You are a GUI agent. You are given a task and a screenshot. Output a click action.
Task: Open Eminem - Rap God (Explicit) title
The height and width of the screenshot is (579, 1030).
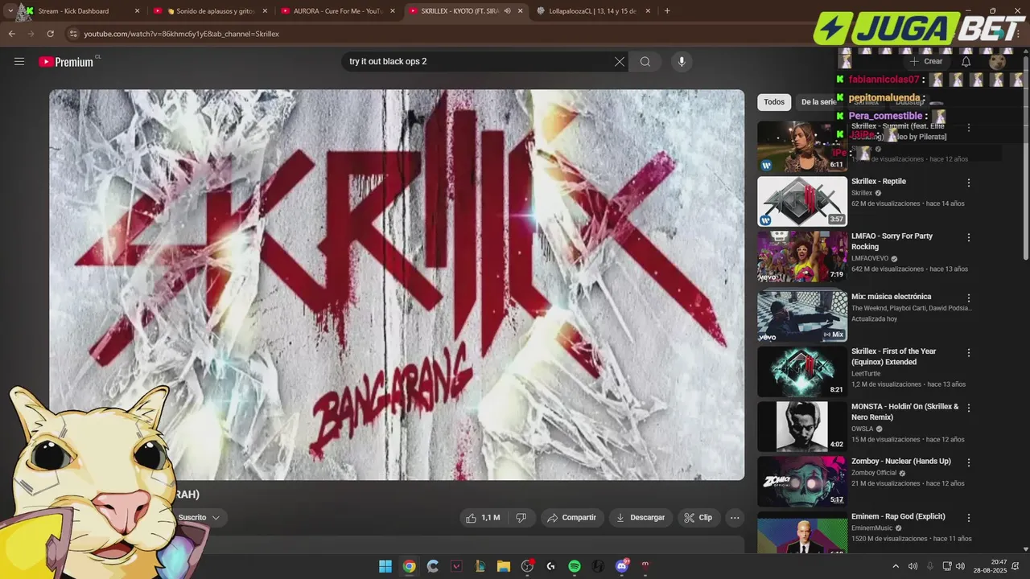pyautogui.click(x=898, y=516)
